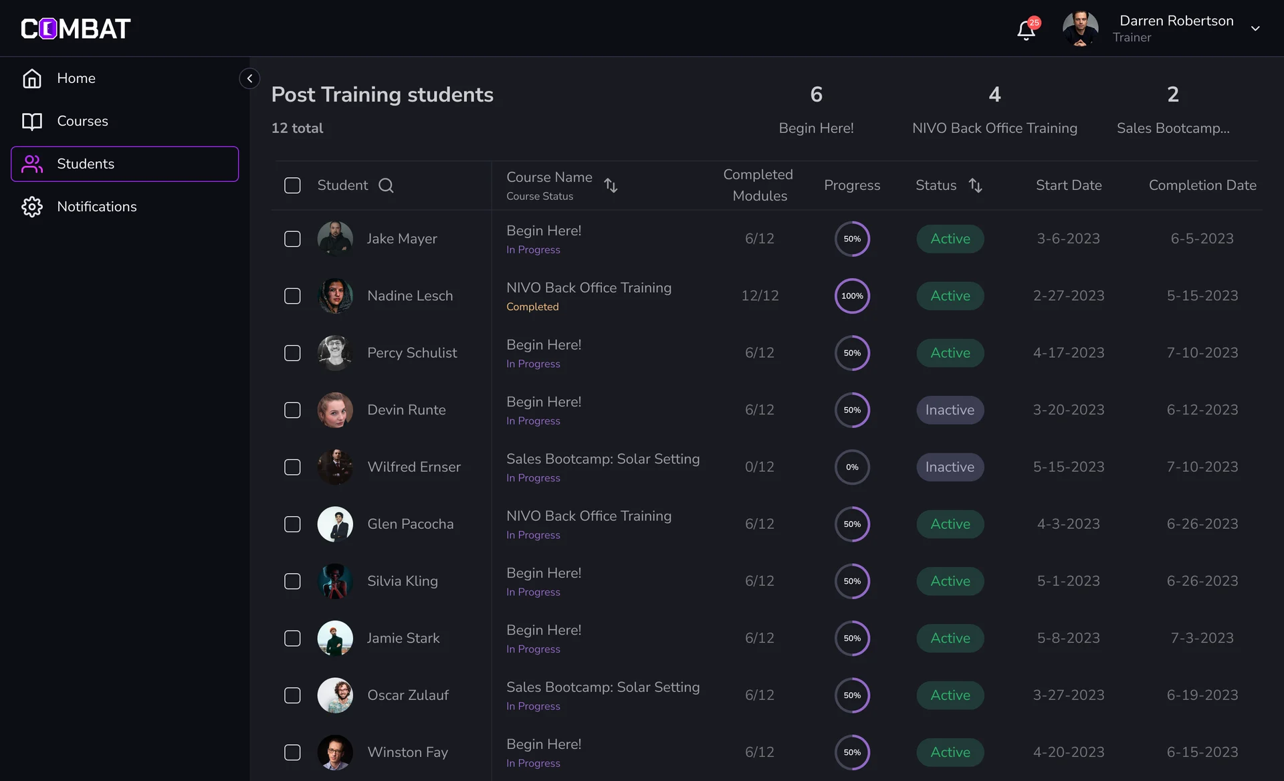Click Glen Pacocha's start date 4-3-2023
The image size is (1284, 781).
pos(1068,524)
